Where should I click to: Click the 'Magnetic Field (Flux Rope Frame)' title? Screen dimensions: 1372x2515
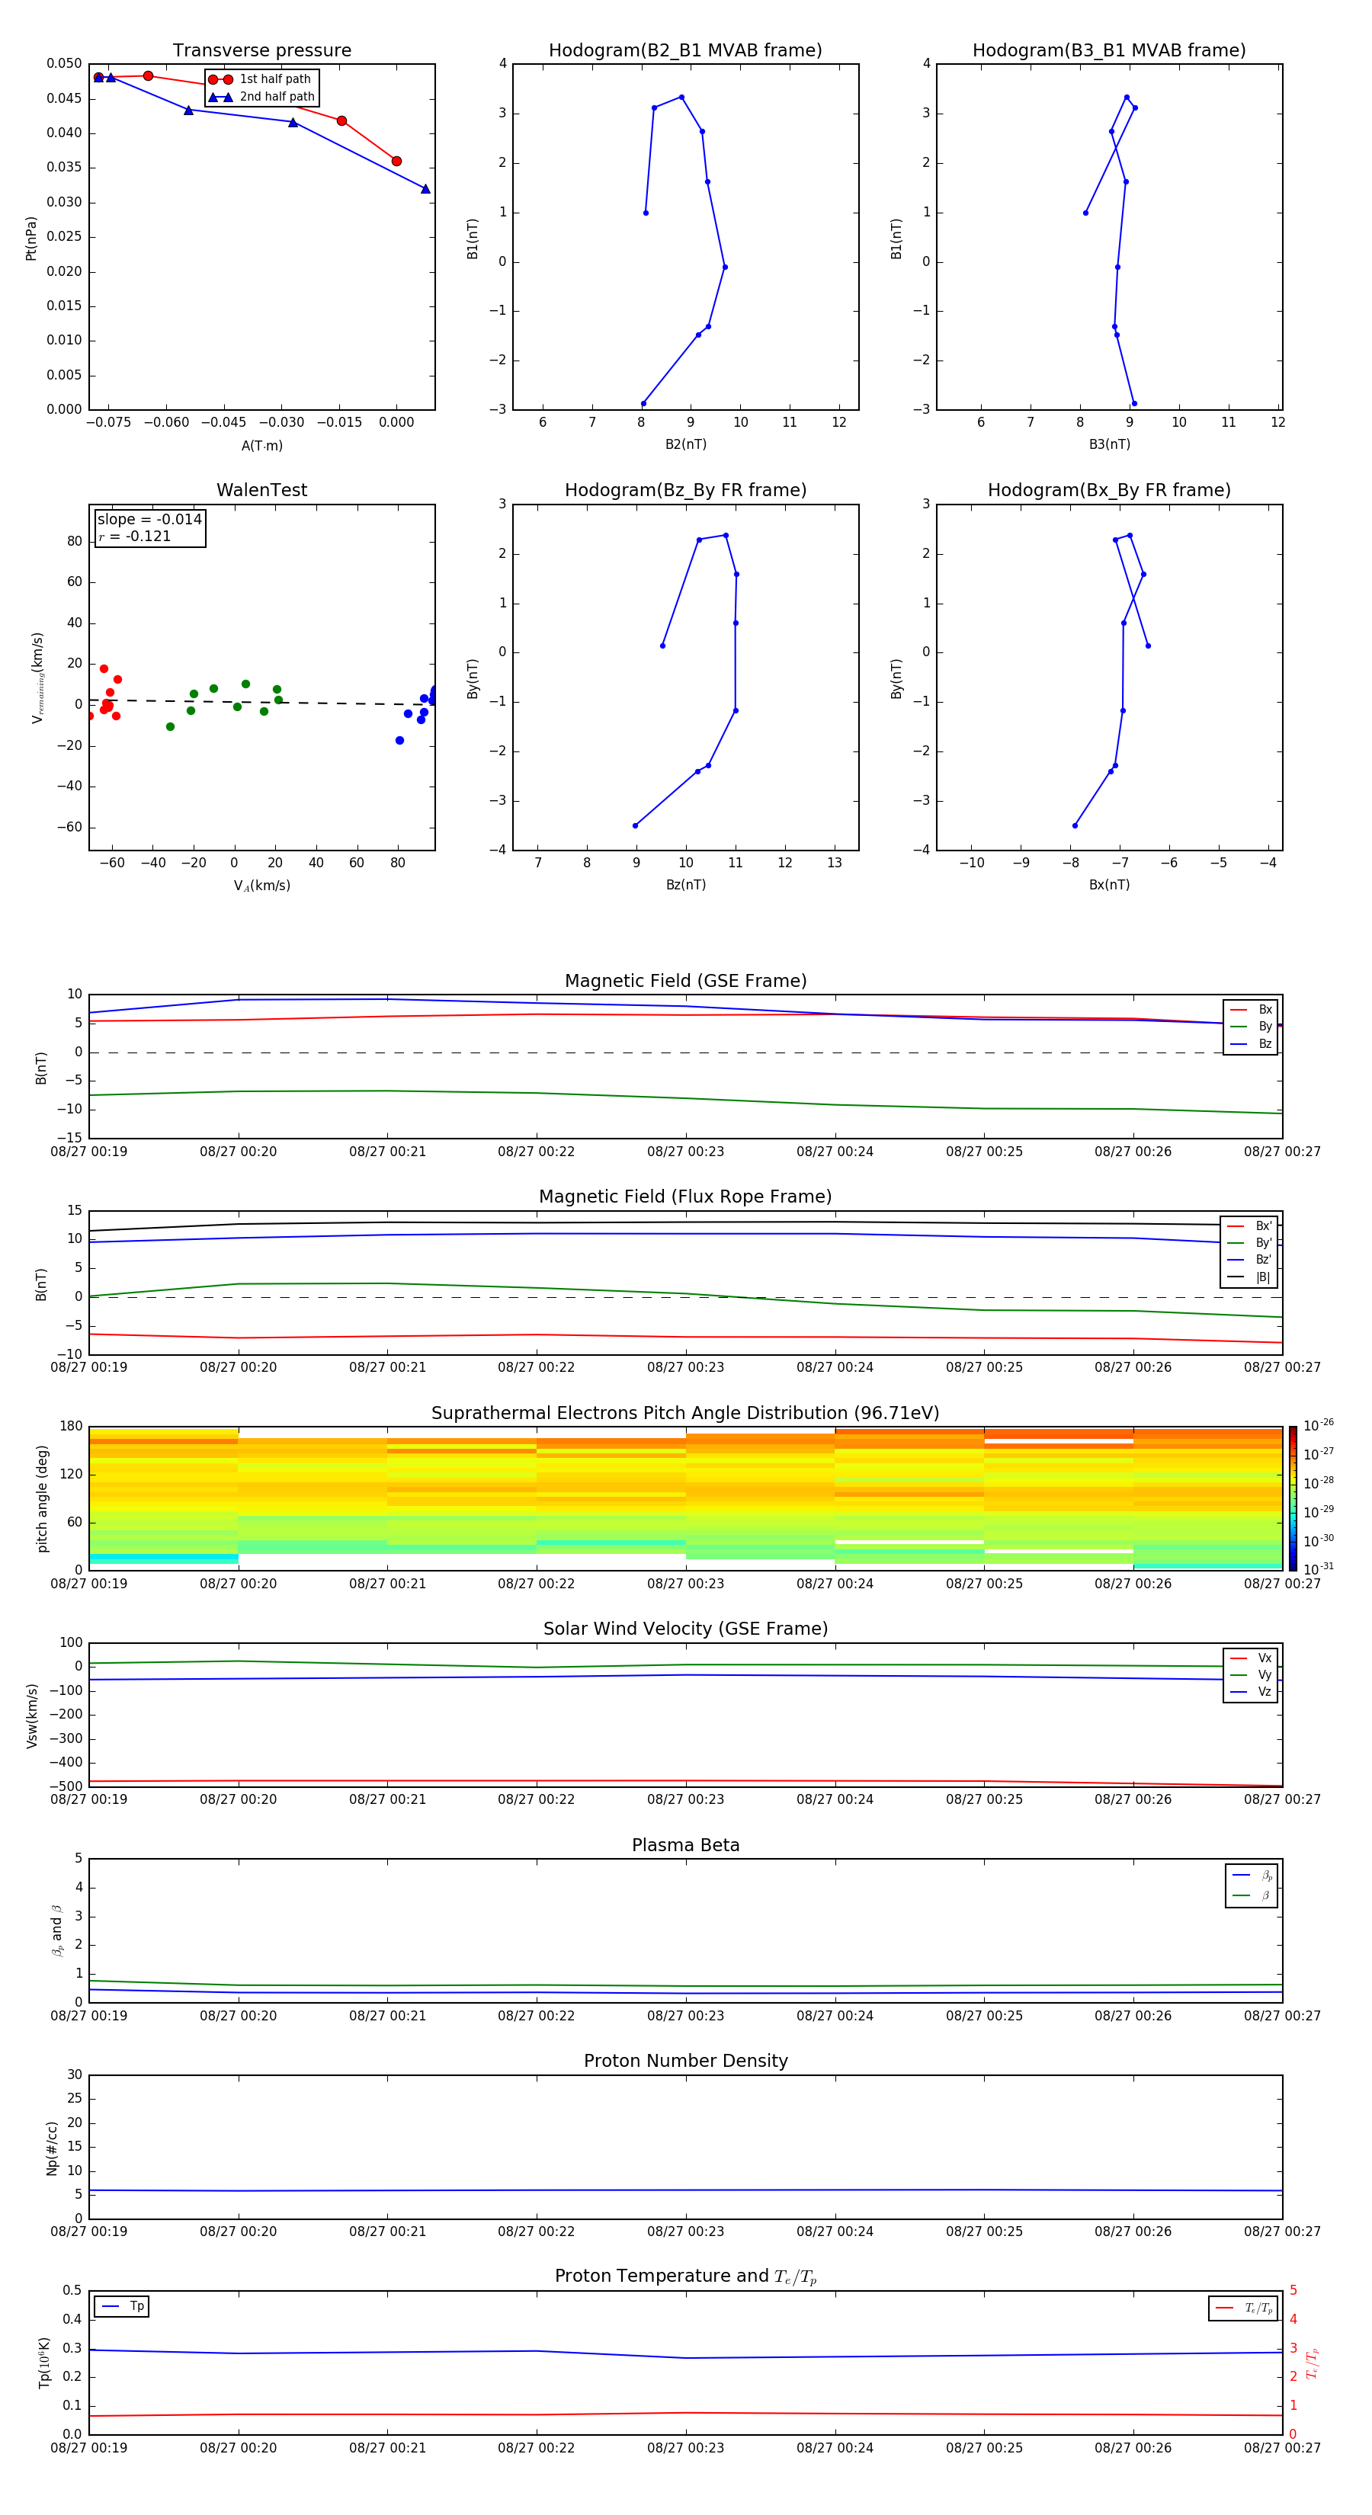pyautogui.click(x=685, y=1197)
